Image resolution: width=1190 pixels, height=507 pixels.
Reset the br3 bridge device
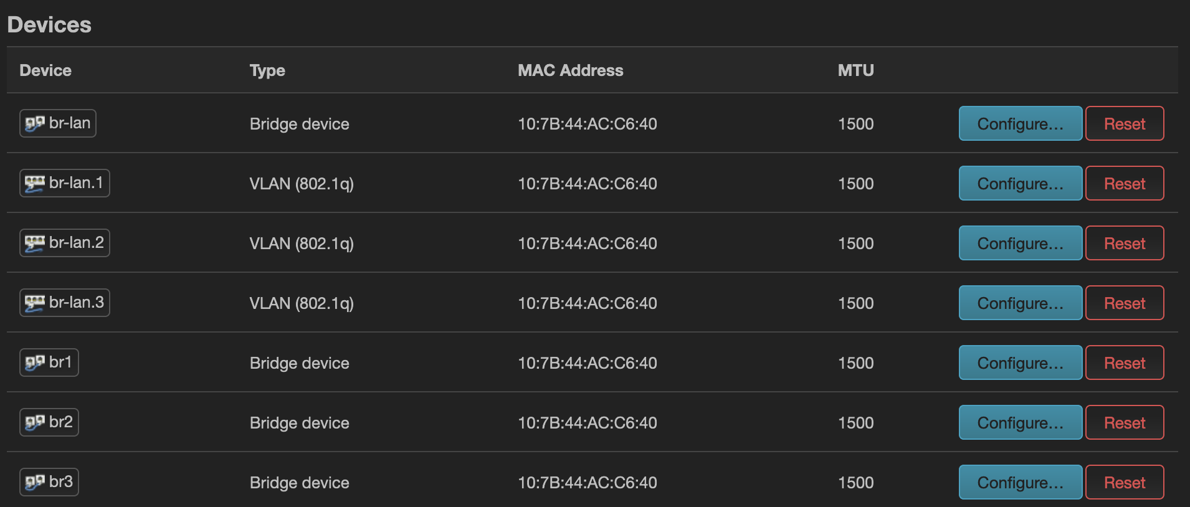1125,482
